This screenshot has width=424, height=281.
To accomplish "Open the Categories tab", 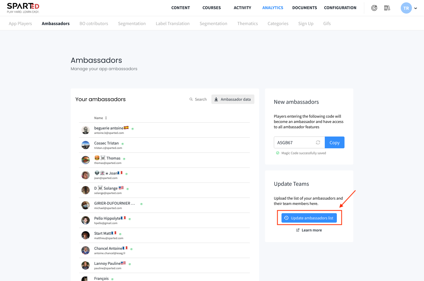I will coord(278,24).
